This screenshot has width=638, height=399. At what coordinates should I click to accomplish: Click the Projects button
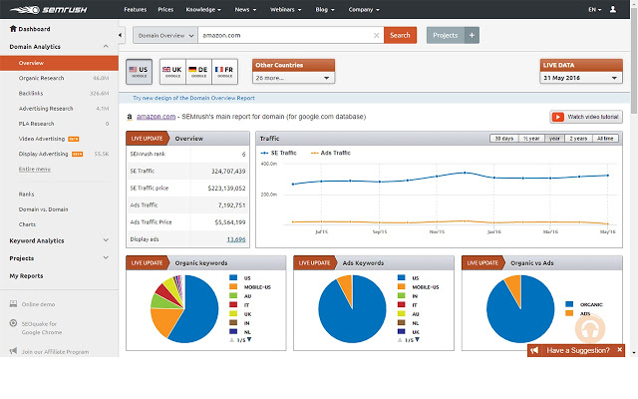(446, 36)
